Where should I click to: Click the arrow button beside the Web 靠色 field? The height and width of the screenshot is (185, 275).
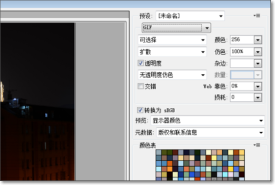(258, 86)
